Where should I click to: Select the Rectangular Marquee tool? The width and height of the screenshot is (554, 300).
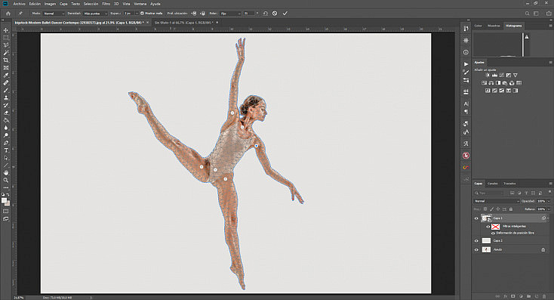point(6,38)
